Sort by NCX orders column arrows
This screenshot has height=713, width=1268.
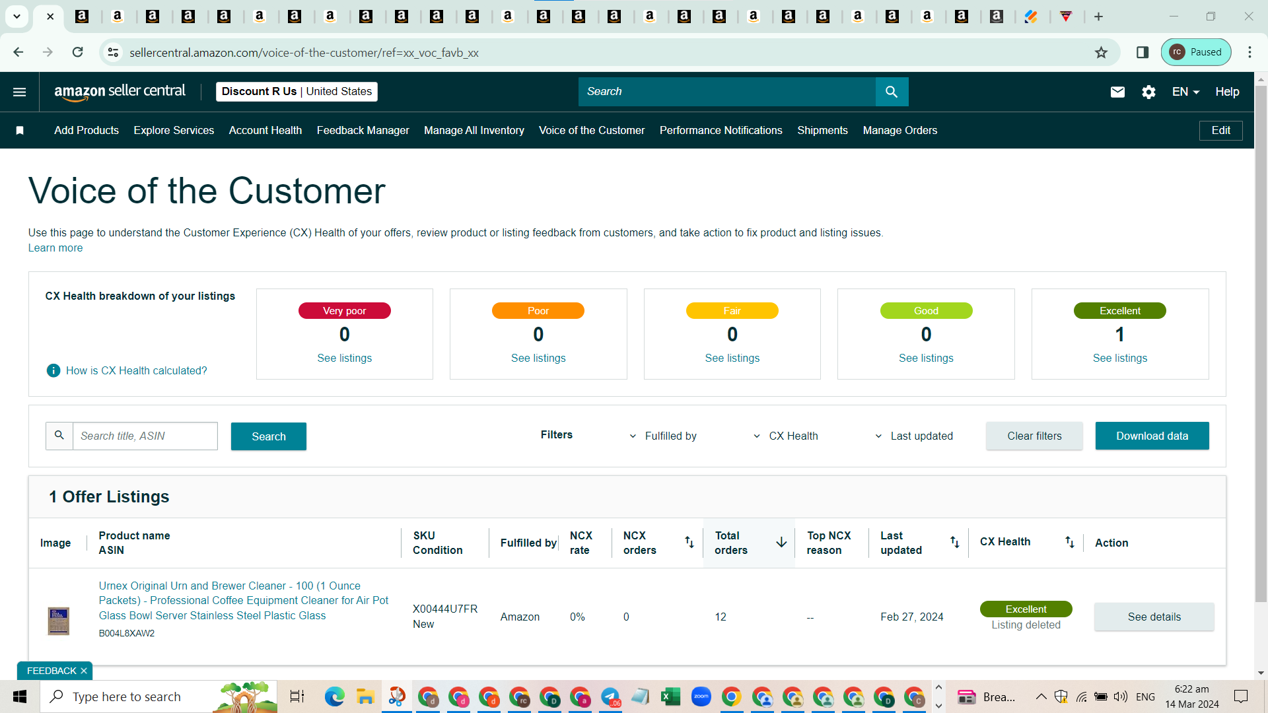(689, 542)
